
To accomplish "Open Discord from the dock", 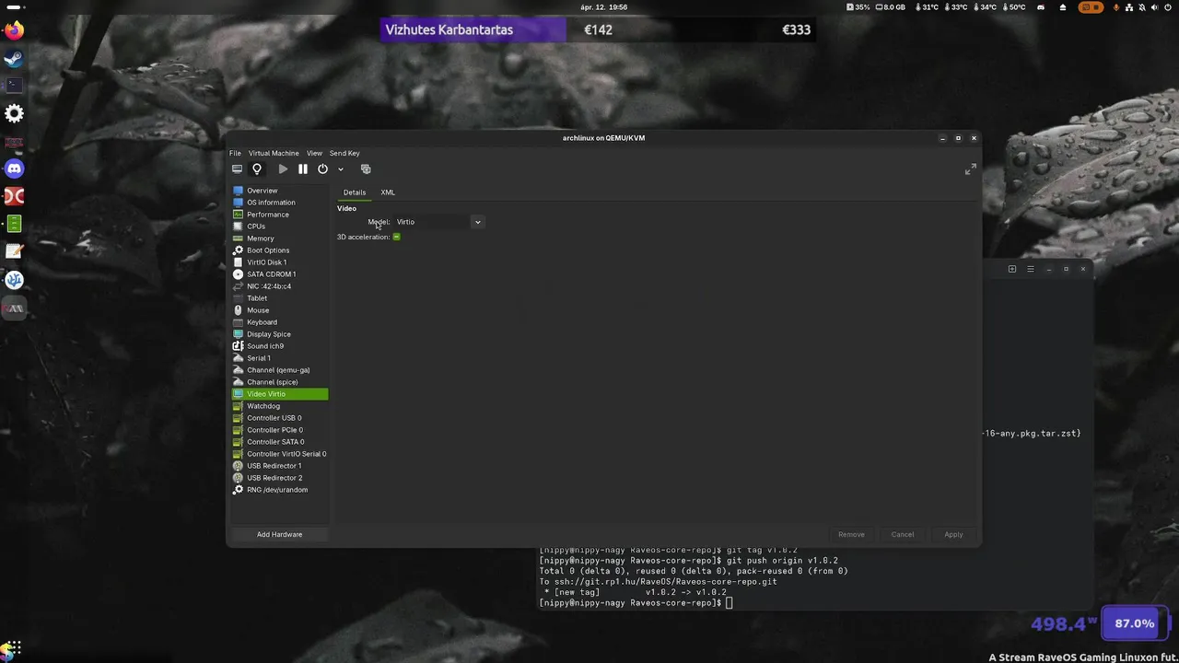I will (14, 169).
